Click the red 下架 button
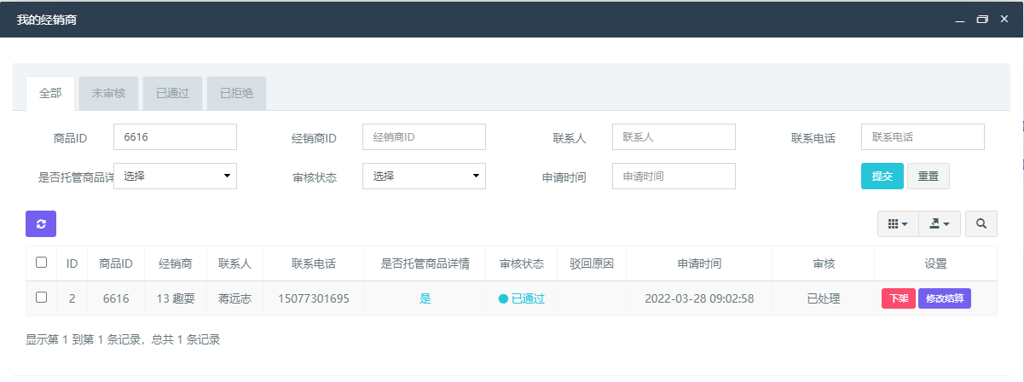This screenshot has width=1024, height=382. [x=899, y=298]
